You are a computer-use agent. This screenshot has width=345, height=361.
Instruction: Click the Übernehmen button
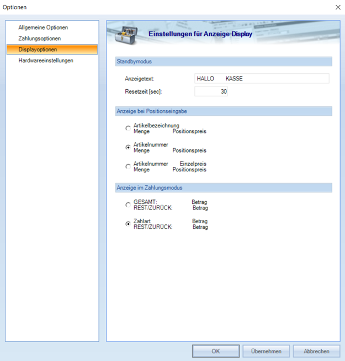(x=266, y=351)
